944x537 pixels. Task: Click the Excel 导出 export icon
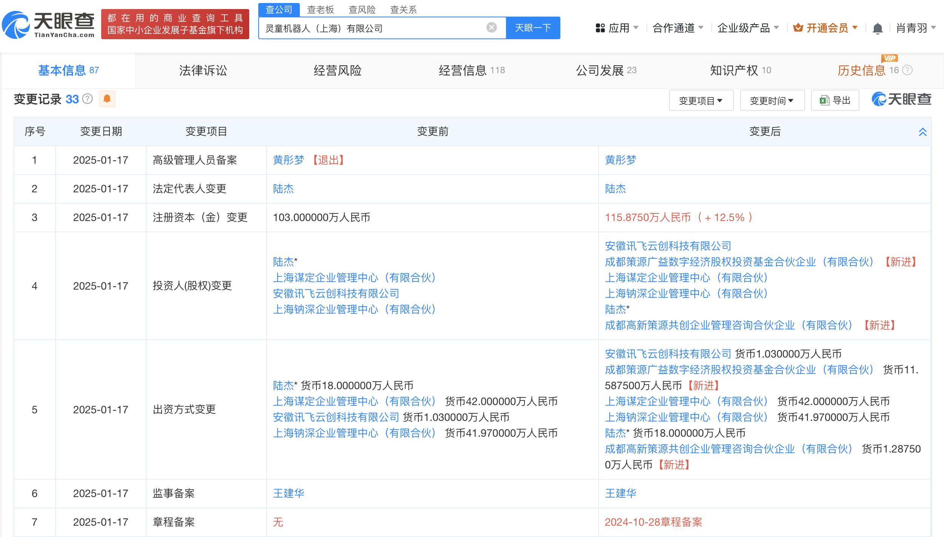[x=825, y=100]
